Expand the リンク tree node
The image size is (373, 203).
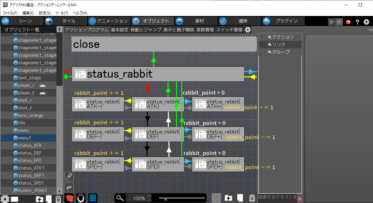(262, 44)
